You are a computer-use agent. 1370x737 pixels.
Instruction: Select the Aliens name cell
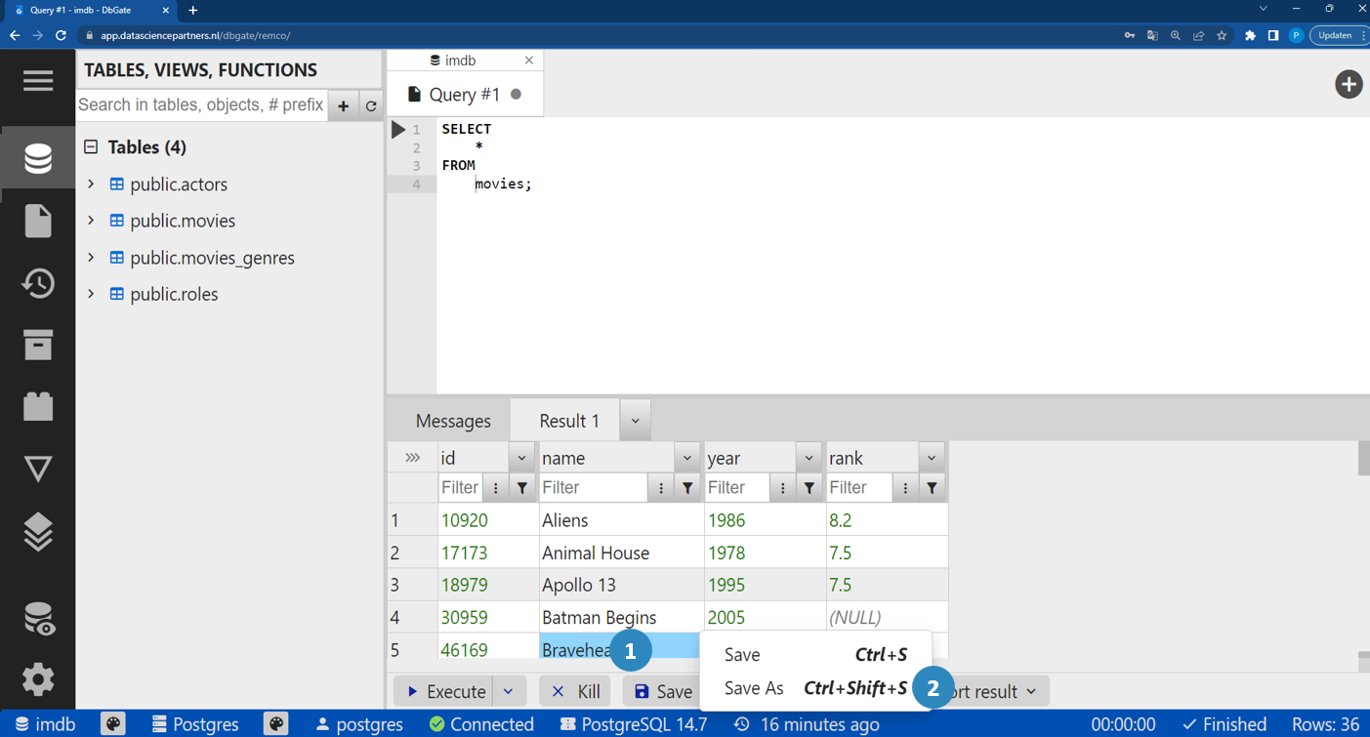(621, 520)
